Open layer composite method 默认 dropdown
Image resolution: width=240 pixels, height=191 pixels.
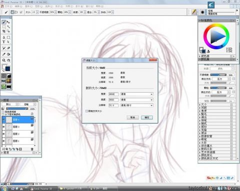coord(10,104)
